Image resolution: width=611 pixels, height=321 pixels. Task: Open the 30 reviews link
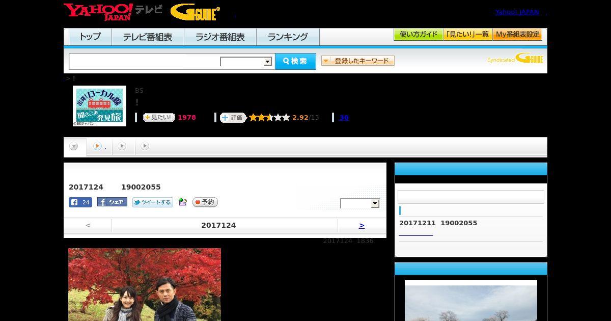click(344, 118)
